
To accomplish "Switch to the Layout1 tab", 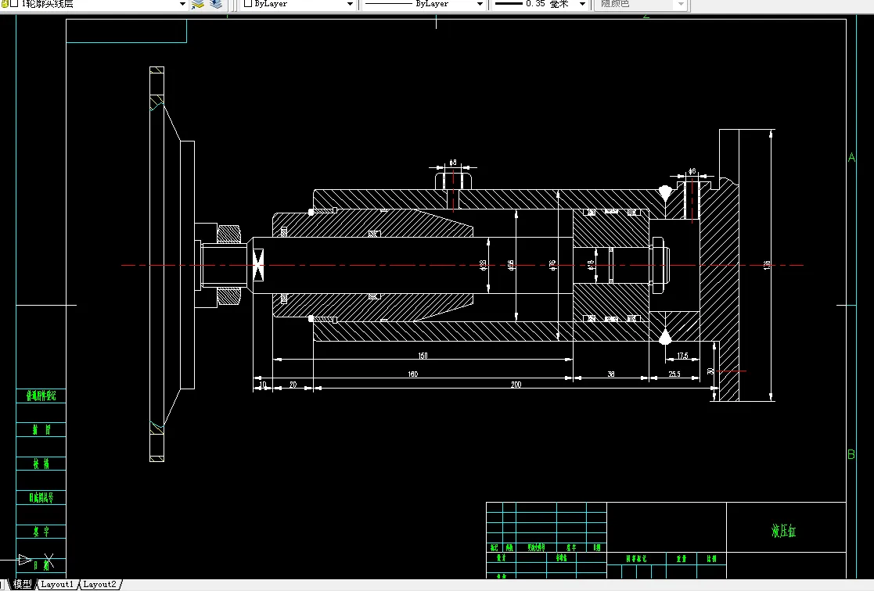I will tap(57, 584).
